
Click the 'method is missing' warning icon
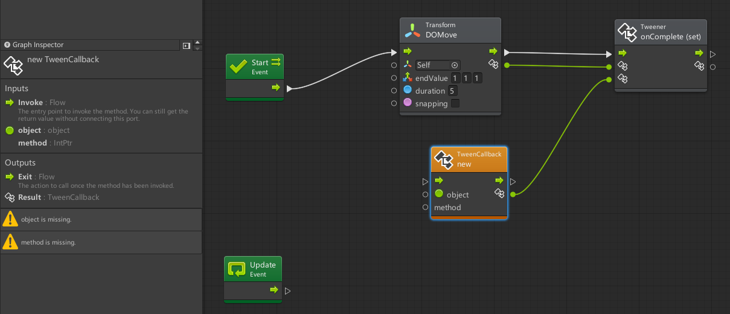(10, 242)
